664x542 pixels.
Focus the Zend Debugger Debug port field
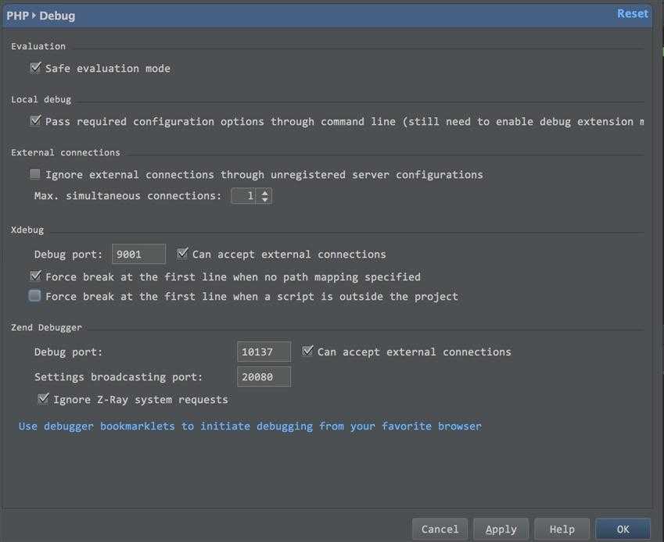pyautogui.click(x=264, y=351)
